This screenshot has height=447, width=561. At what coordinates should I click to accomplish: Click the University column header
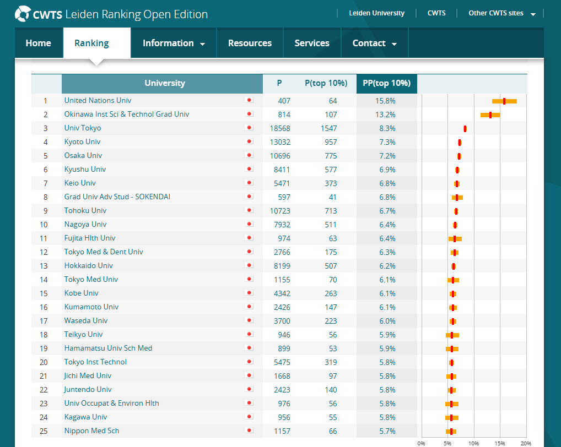click(x=165, y=83)
